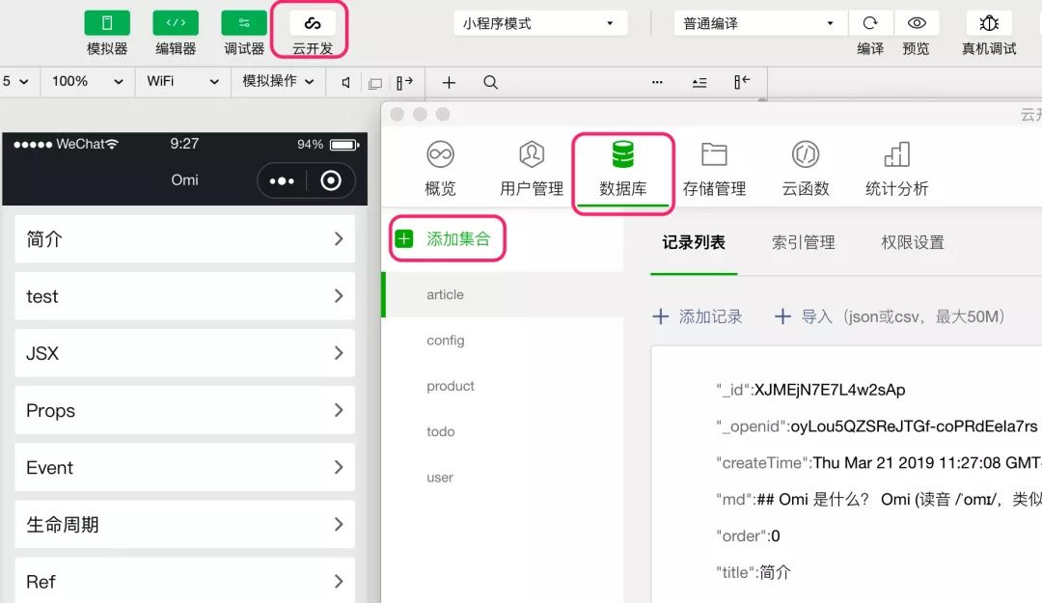Image resolution: width=1042 pixels, height=603 pixels.
Task: Open the WiFi network dropdown
Action: click(x=182, y=82)
